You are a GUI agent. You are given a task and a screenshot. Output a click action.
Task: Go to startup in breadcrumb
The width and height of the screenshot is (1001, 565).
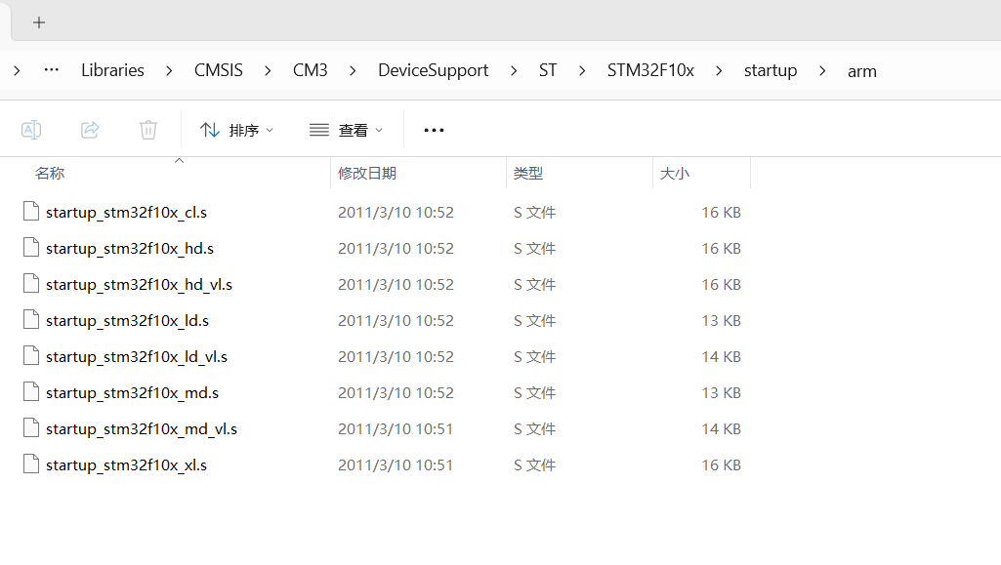coord(771,70)
